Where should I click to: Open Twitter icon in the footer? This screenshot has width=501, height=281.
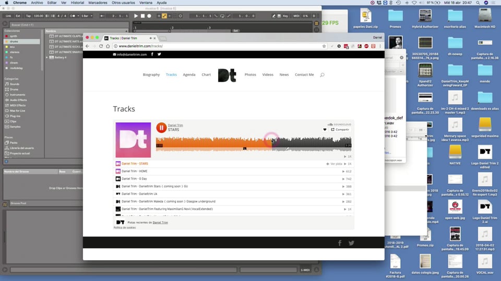pos(351,243)
